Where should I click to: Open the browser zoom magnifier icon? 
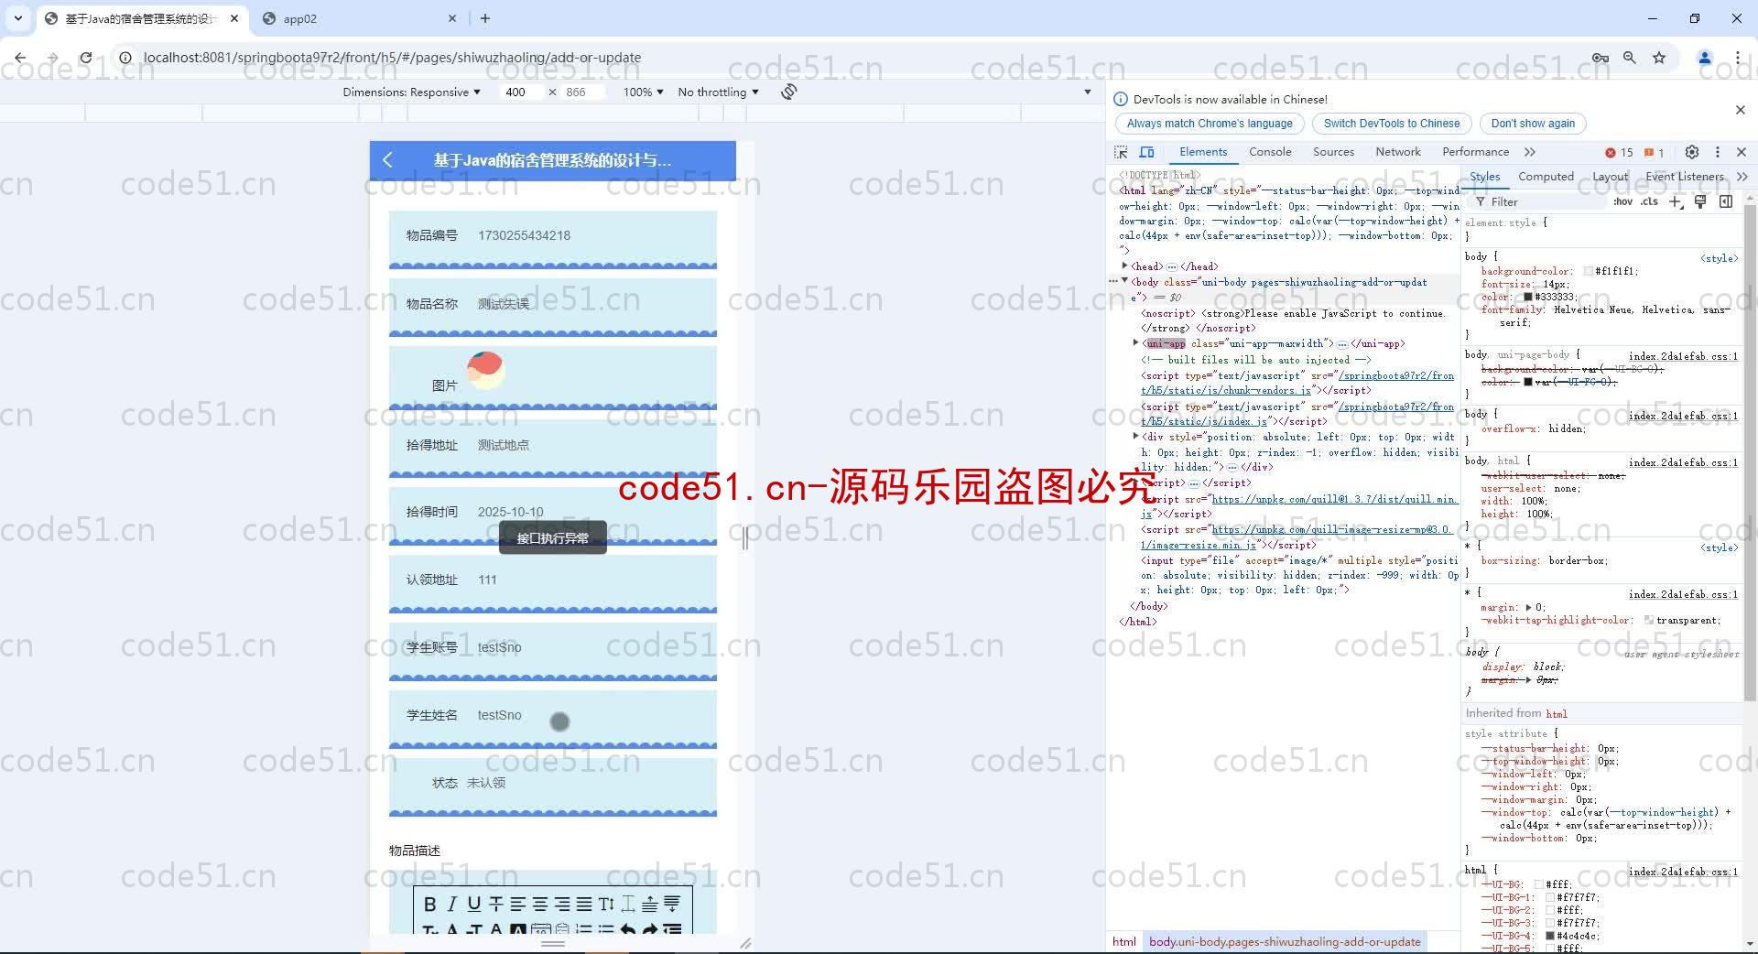coord(1630,57)
